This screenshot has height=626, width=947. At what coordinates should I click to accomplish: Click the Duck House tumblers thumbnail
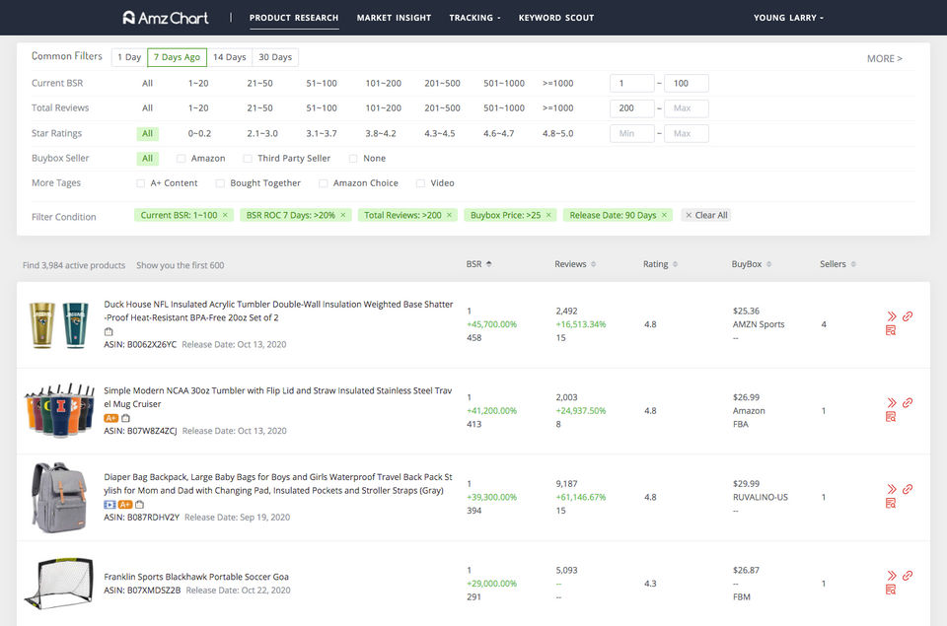click(58, 324)
